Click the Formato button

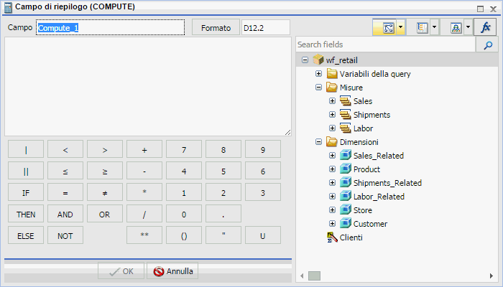click(216, 27)
